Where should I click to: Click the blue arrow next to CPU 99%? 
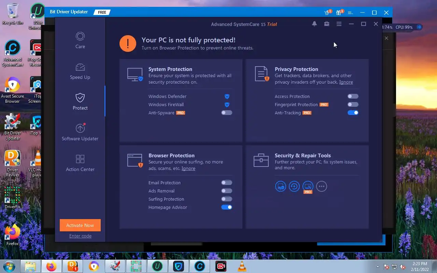click(x=419, y=27)
